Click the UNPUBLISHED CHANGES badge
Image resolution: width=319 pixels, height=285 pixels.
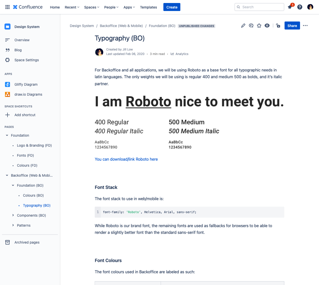pos(197,26)
